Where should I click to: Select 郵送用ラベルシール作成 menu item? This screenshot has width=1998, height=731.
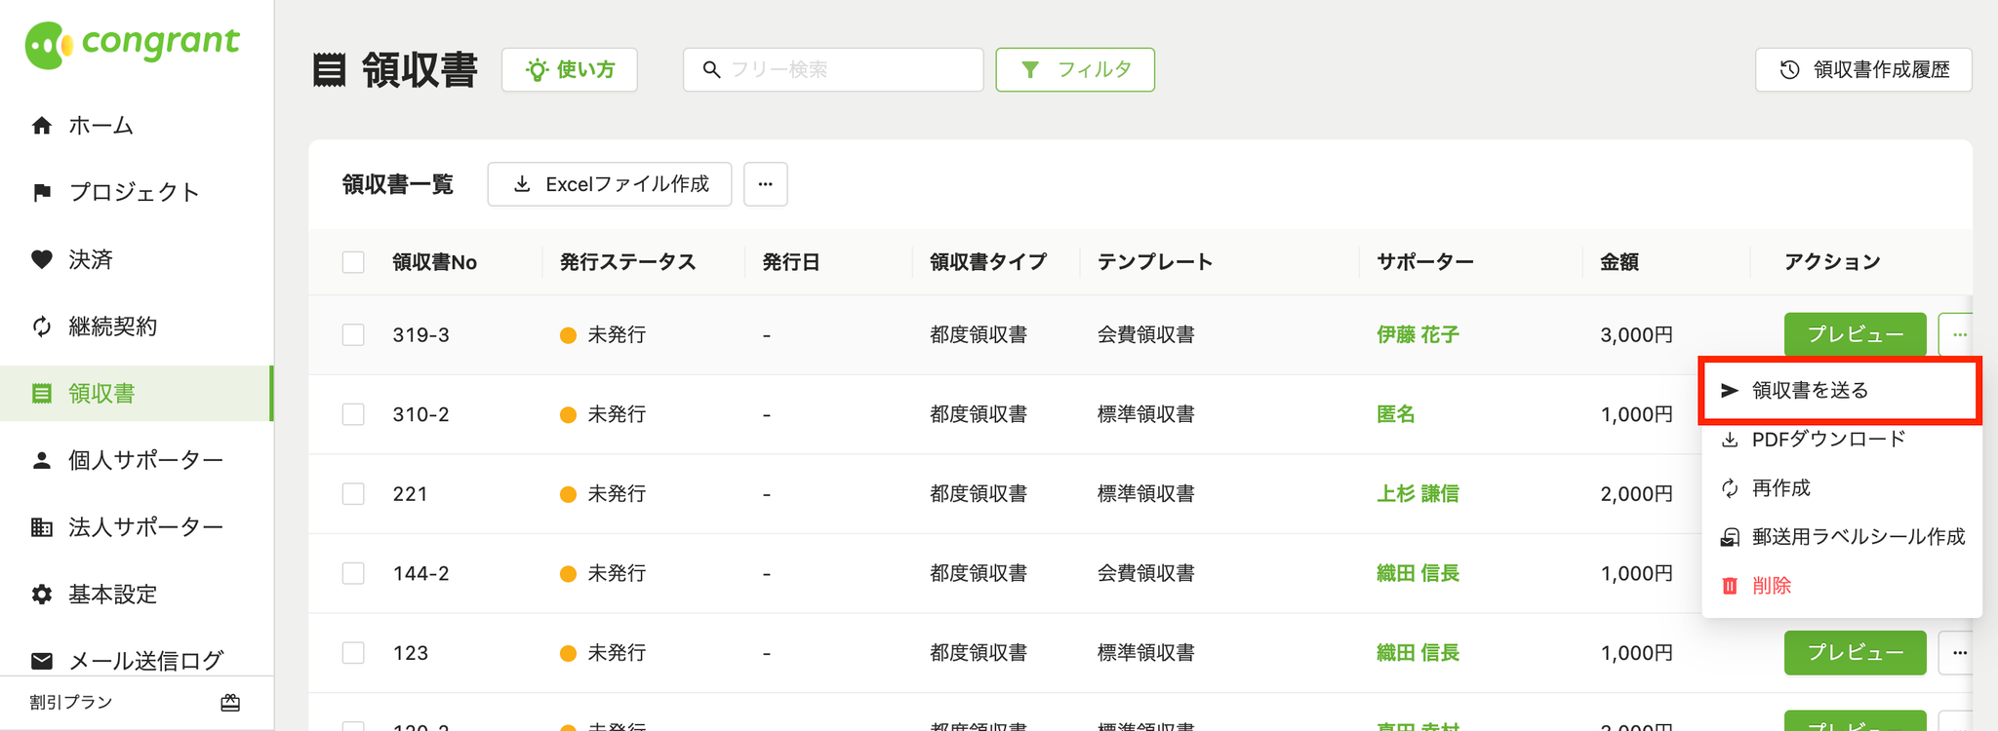click(x=1841, y=537)
